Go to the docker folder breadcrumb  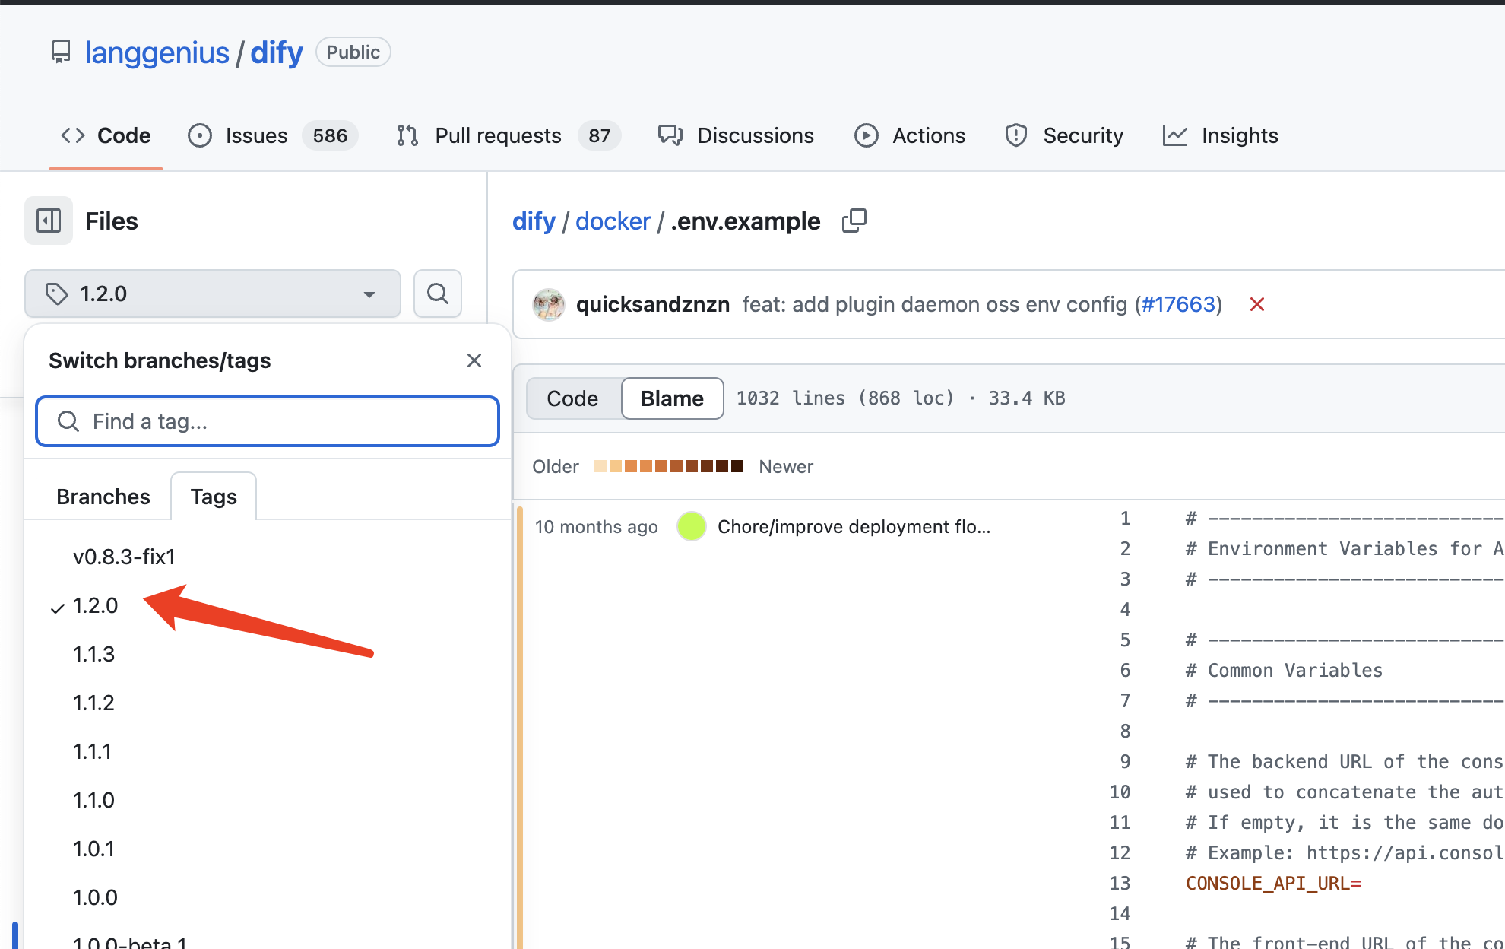[x=613, y=221]
